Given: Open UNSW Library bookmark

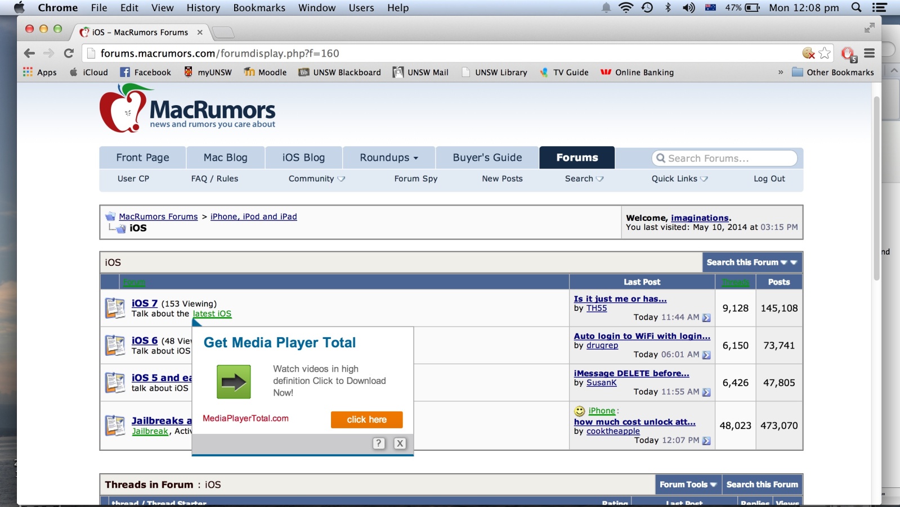Looking at the screenshot, I should tap(494, 72).
